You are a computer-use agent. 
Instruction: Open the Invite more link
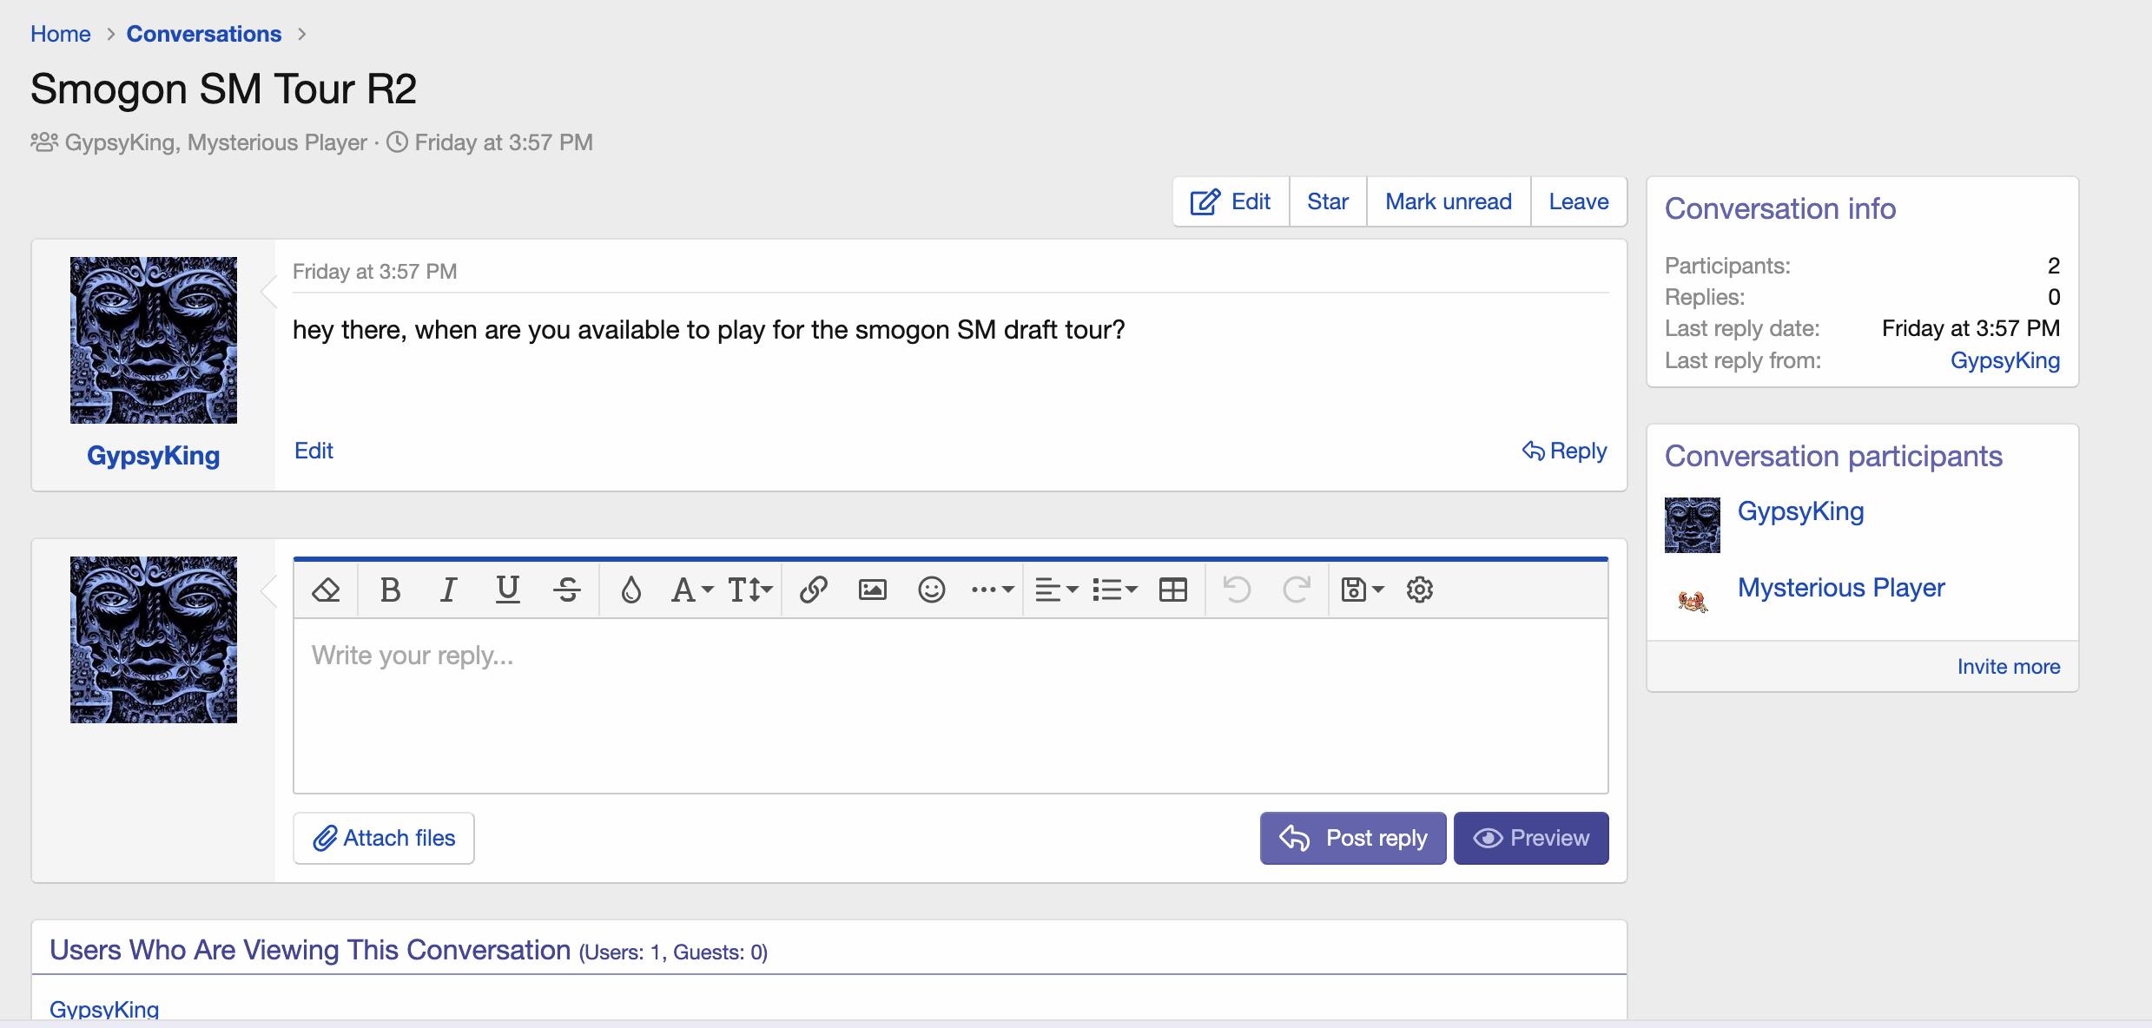(x=2008, y=667)
